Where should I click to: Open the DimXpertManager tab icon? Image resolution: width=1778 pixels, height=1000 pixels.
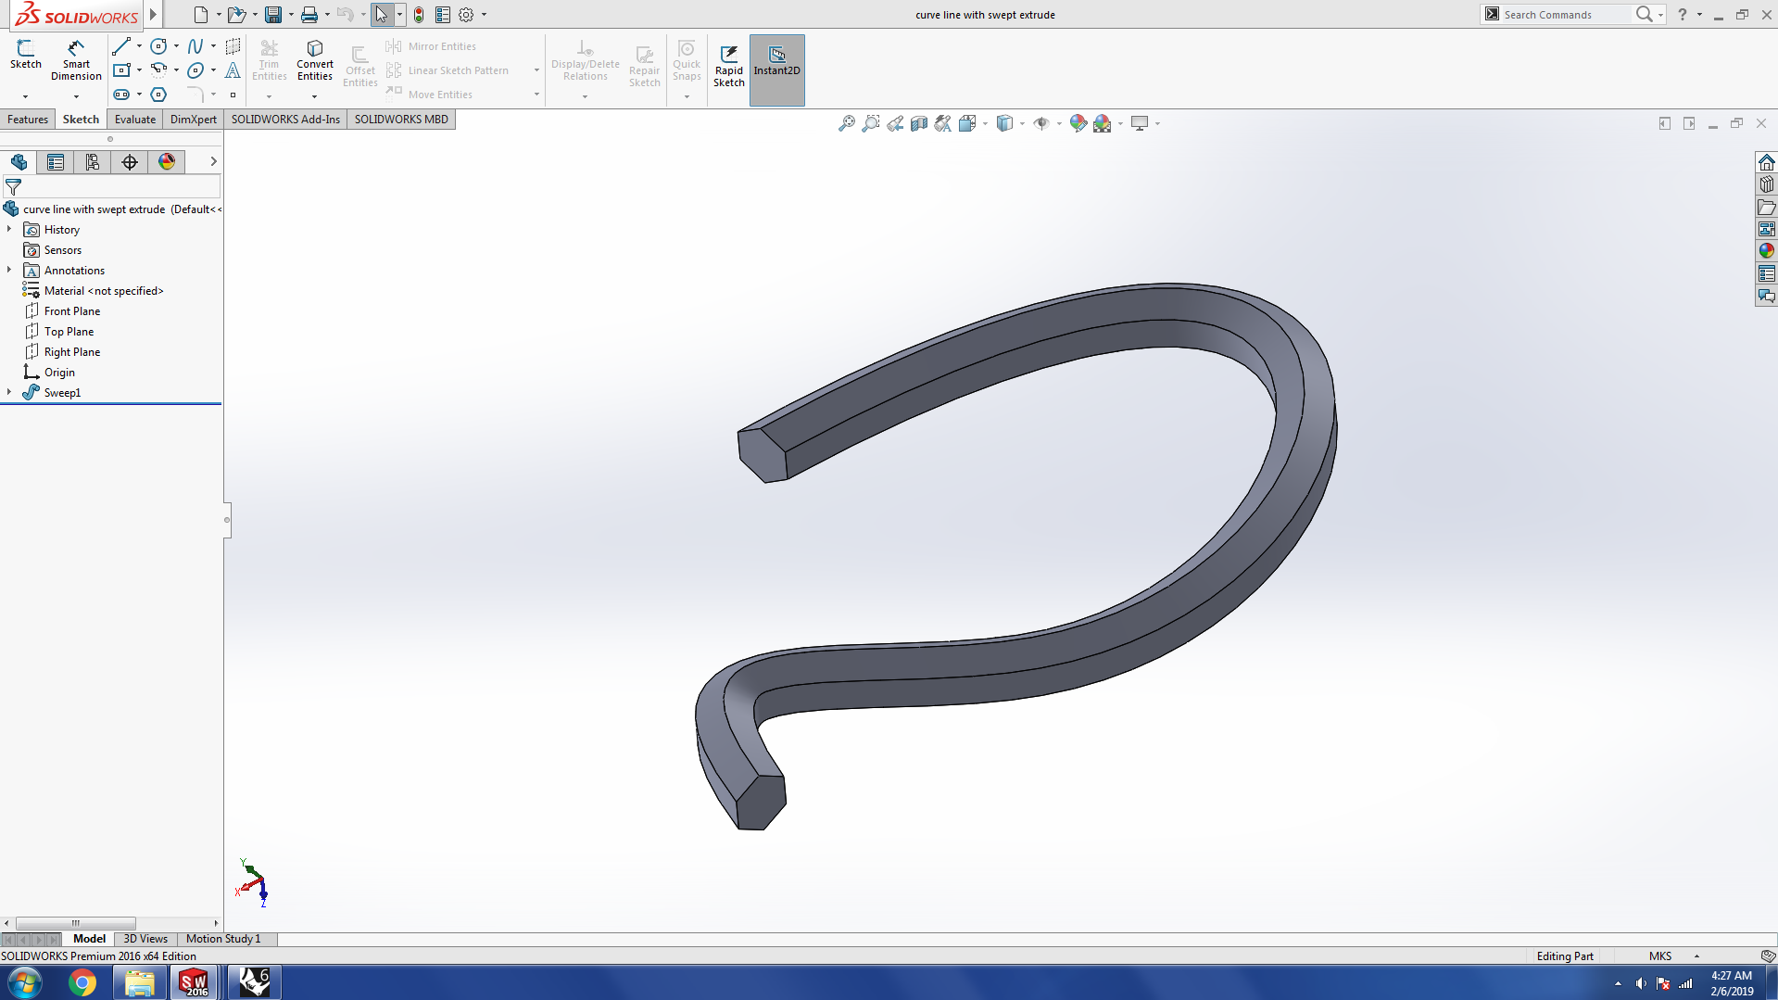(130, 162)
